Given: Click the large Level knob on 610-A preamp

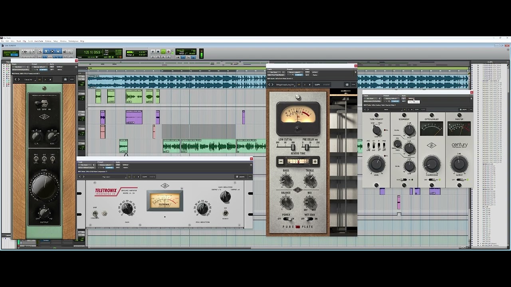Looking at the screenshot, I should pyautogui.click(x=44, y=187).
